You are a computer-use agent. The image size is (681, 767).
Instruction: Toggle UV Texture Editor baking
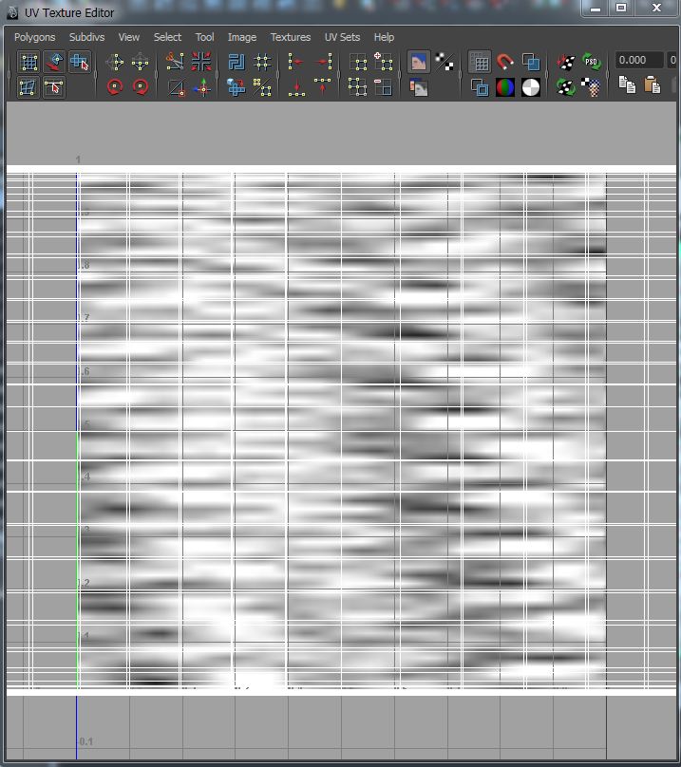pyautogui.click(x=566, y=62)
